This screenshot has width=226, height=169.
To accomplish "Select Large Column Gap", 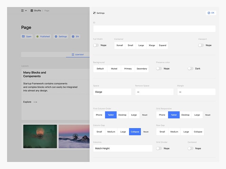I will point(123,132).
